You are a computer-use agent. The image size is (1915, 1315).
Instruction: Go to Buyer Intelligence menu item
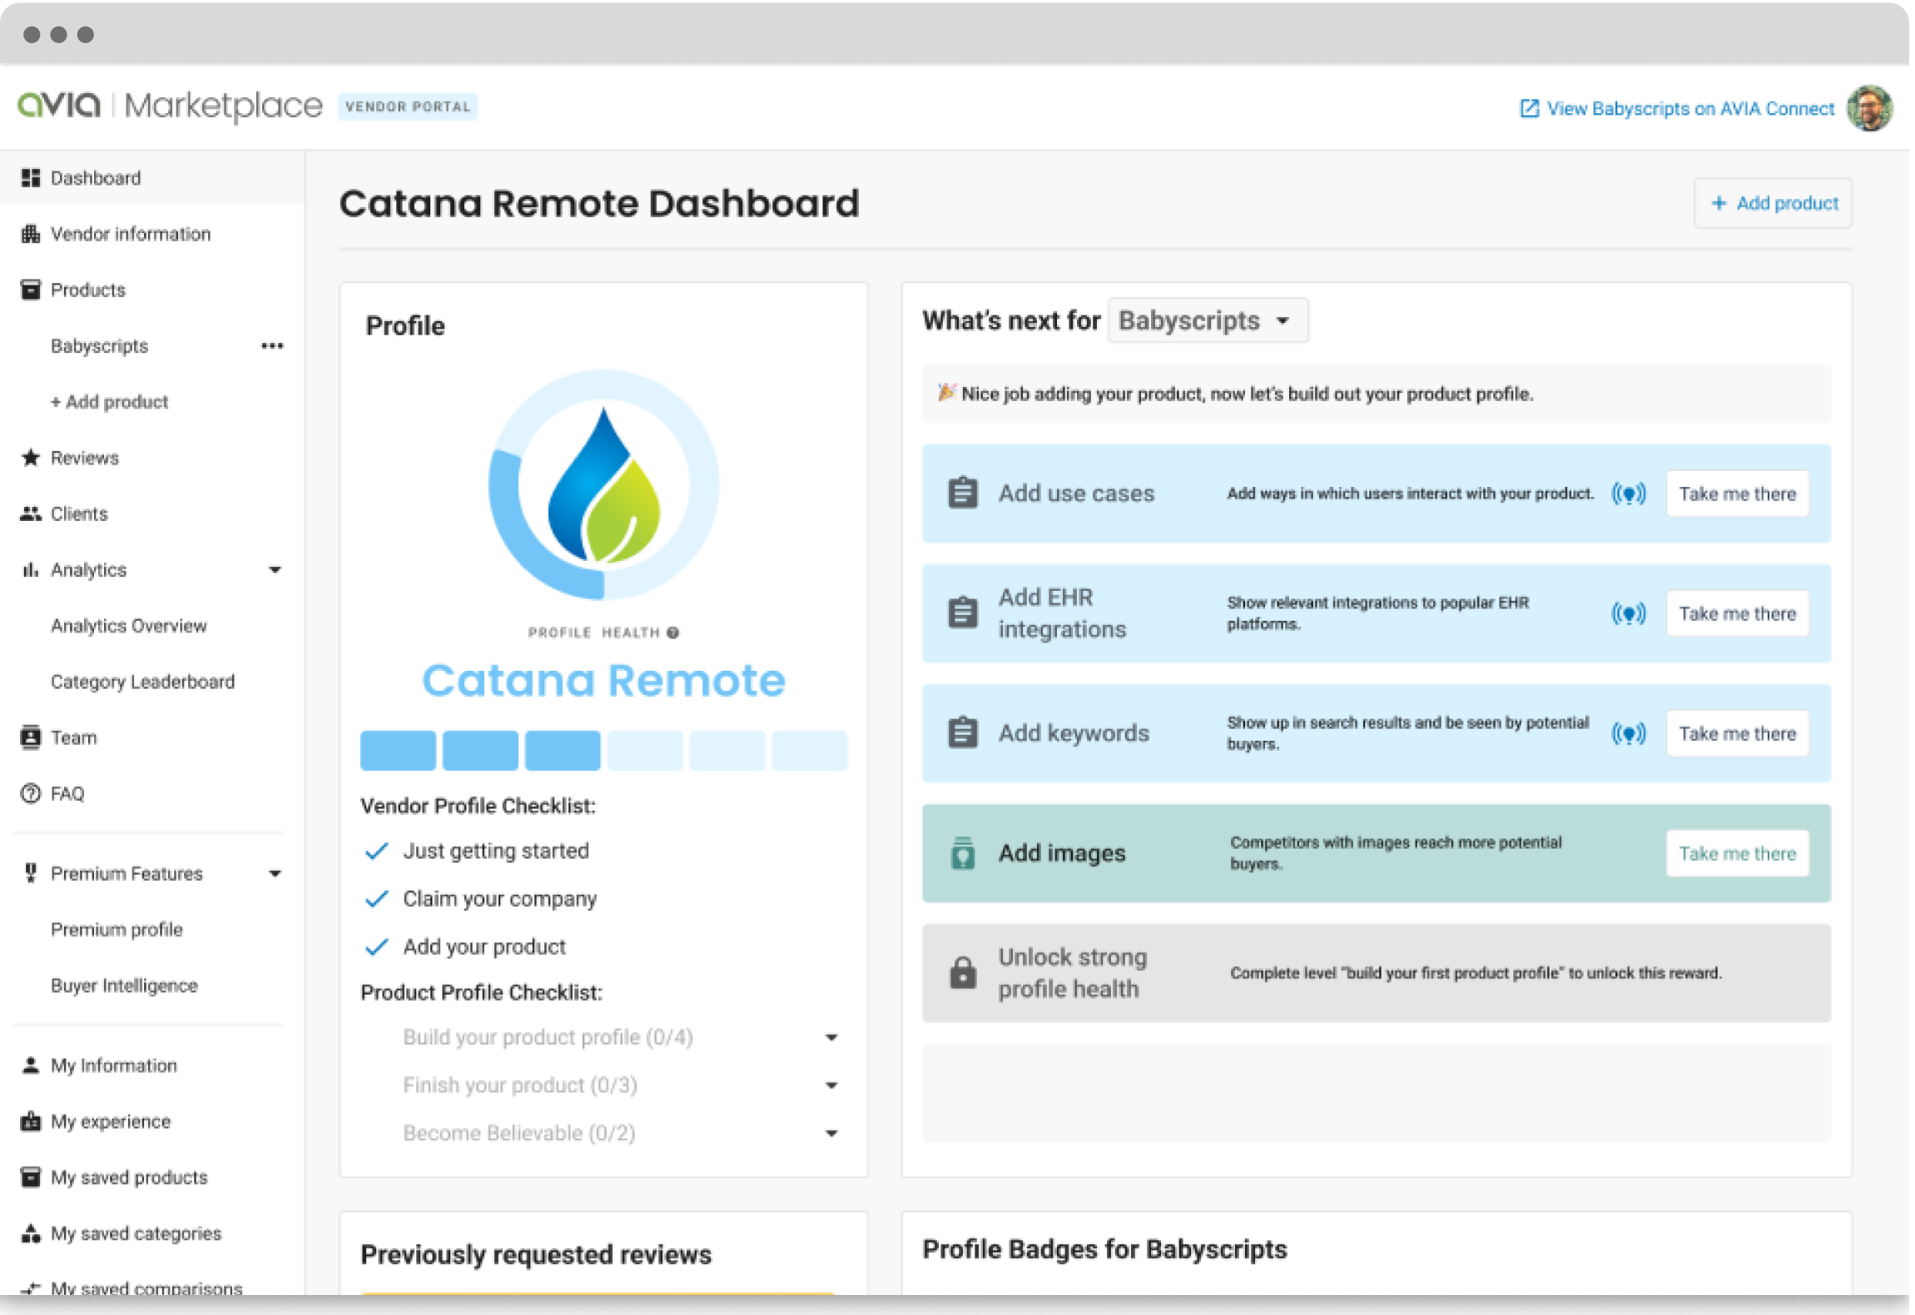124,985
